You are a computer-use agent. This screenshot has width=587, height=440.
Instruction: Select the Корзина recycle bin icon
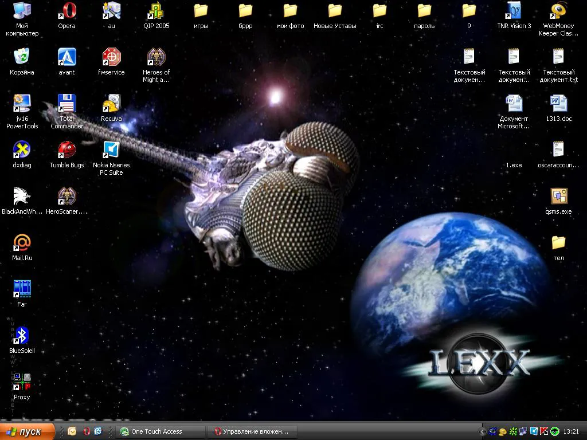tap(22, 62)
